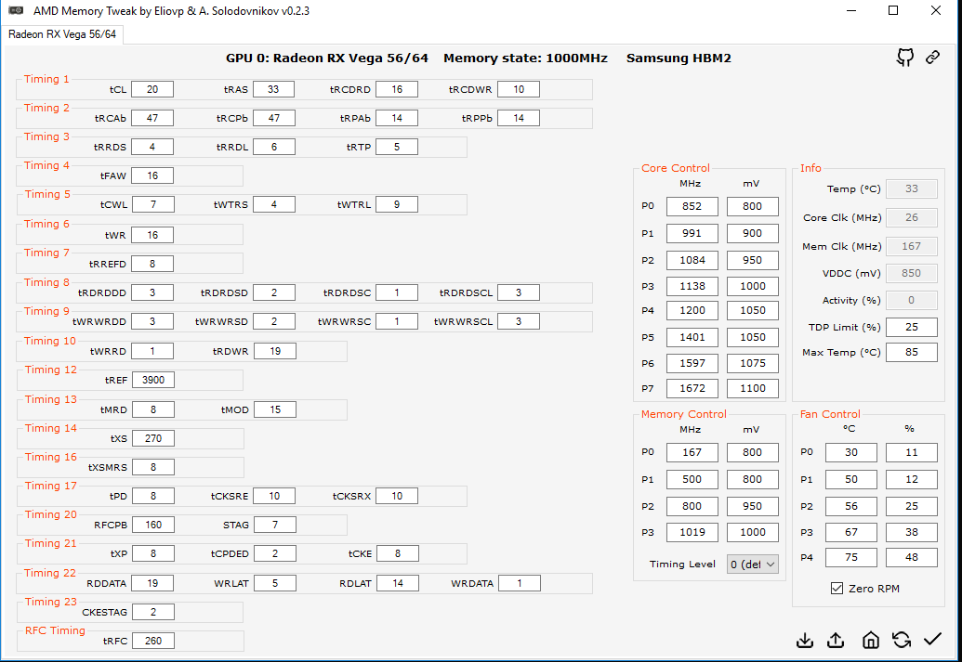Select the tRAS value field

pyautogui.click(x=273, y=89)
